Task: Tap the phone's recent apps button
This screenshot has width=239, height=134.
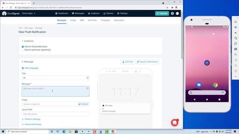Action: [219, 99]
